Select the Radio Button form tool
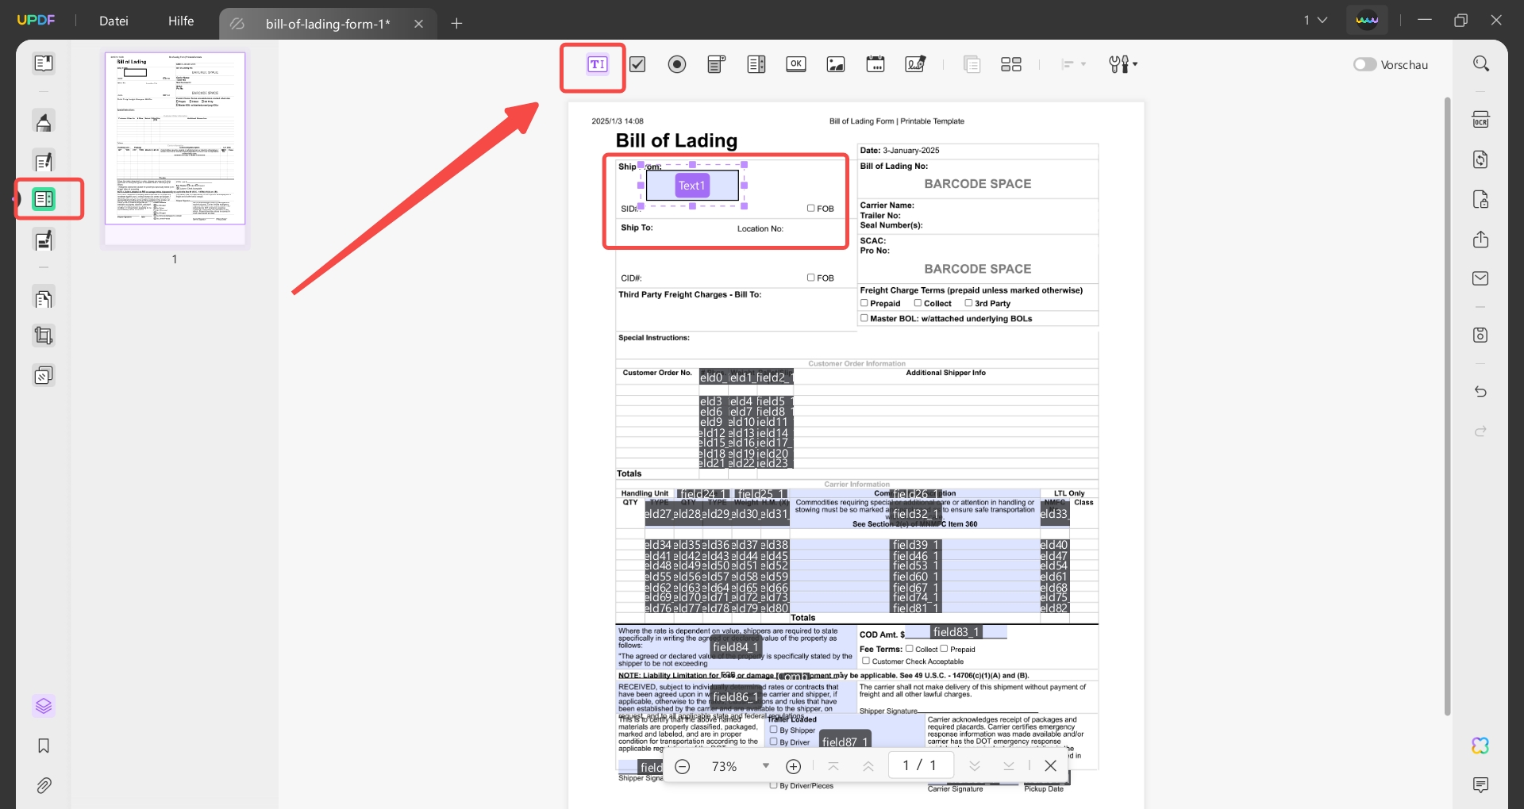 [677, 64]
